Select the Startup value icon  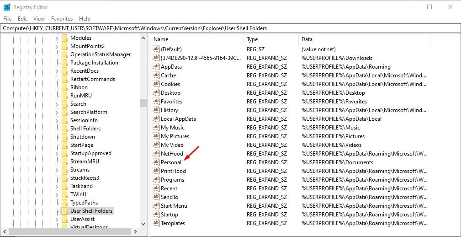[x=156, y=214]
